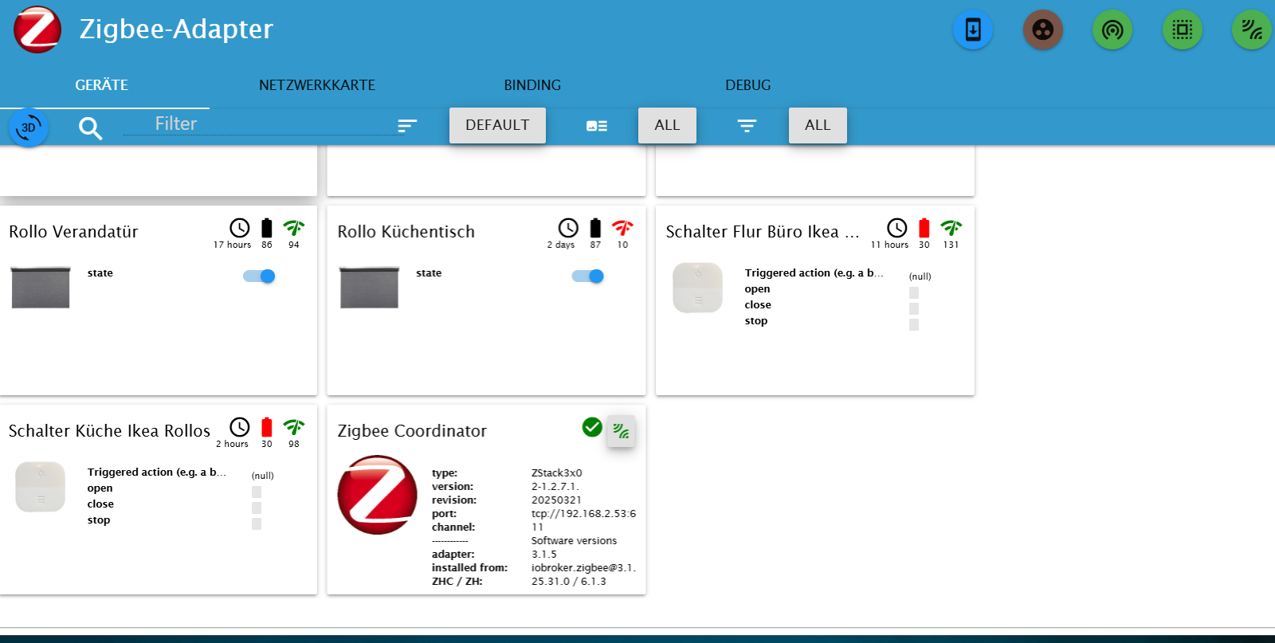Click the clock icon on Schalter Flur Büro
This screenshot has width=1275, height=643.
coord(897,228)
